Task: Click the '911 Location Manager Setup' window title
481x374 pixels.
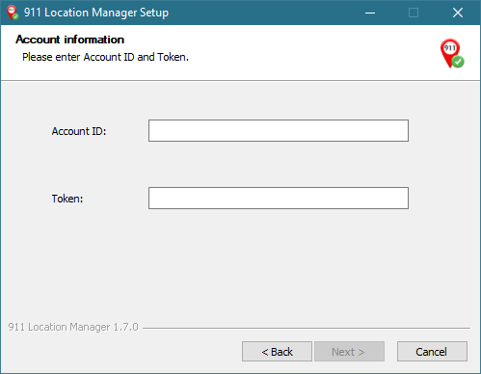Action: (x=96, y=13)
